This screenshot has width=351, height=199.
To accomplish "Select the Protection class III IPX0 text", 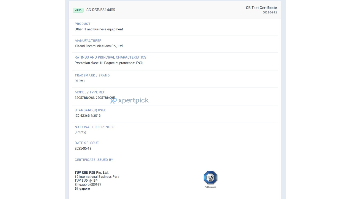I will [x=109, y=63].
